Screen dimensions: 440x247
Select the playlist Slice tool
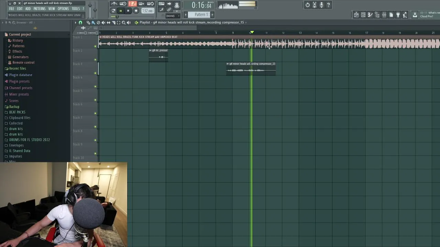pos(113,22)
